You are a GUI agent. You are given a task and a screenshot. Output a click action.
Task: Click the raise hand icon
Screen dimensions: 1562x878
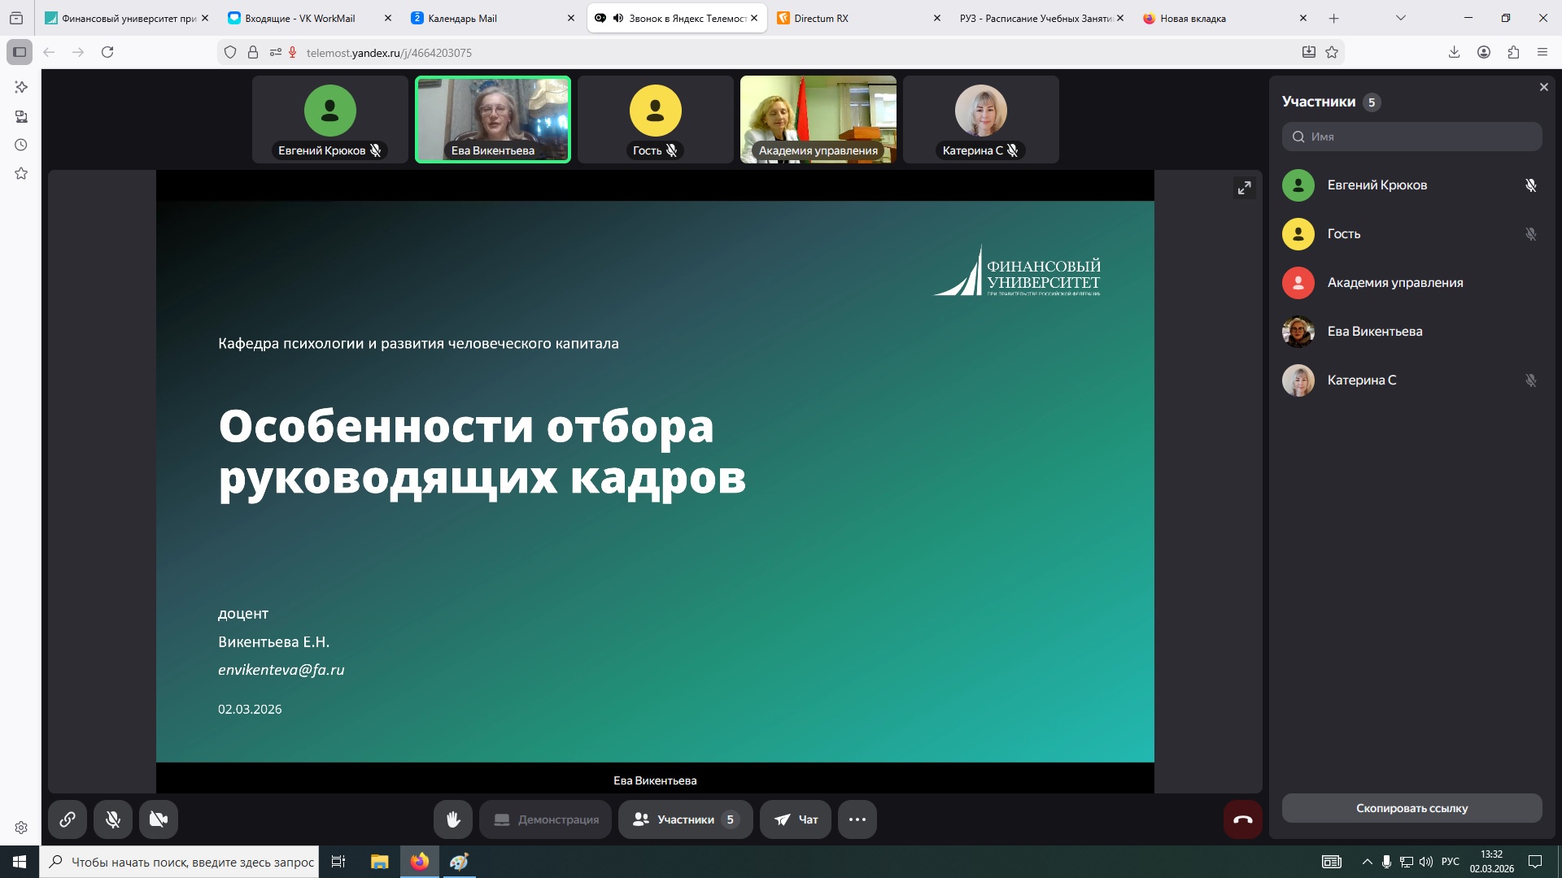(x=453, y=819)
